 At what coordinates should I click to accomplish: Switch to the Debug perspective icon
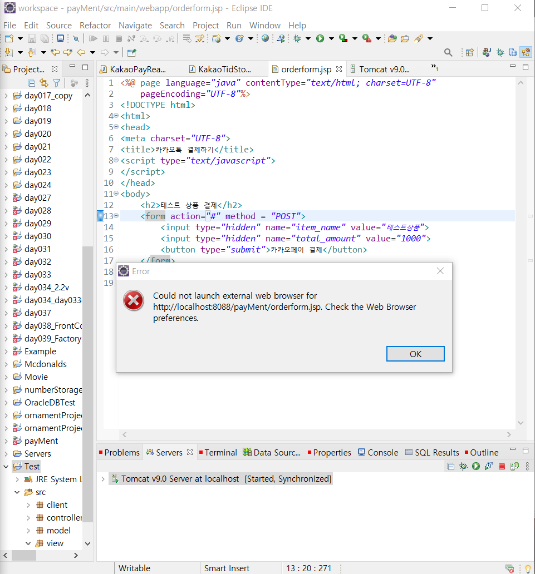point(500,52)
